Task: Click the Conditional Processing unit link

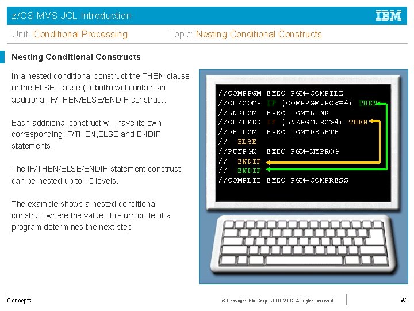Action: 80,34
